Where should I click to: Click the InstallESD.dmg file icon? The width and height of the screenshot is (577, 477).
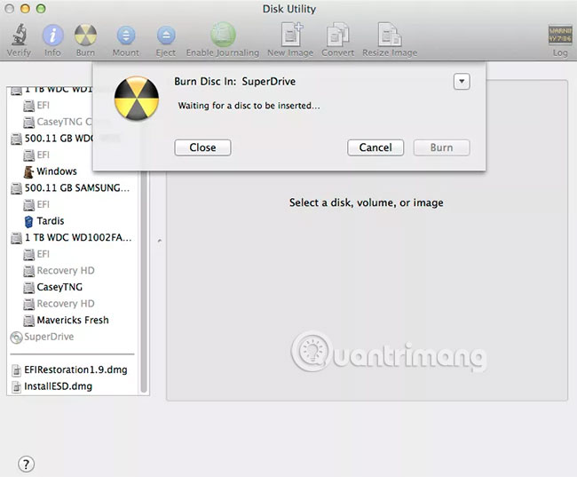16,386
